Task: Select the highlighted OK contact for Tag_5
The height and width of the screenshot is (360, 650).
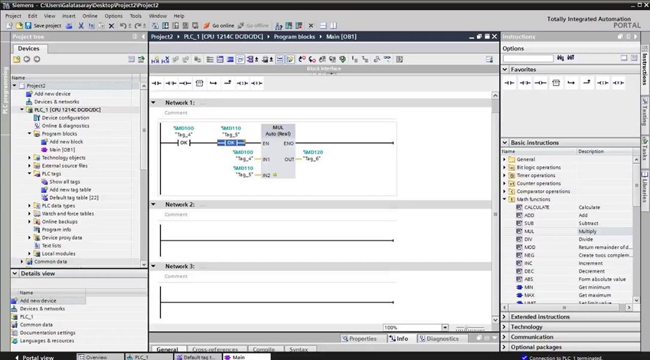Action: pos(231,143)
